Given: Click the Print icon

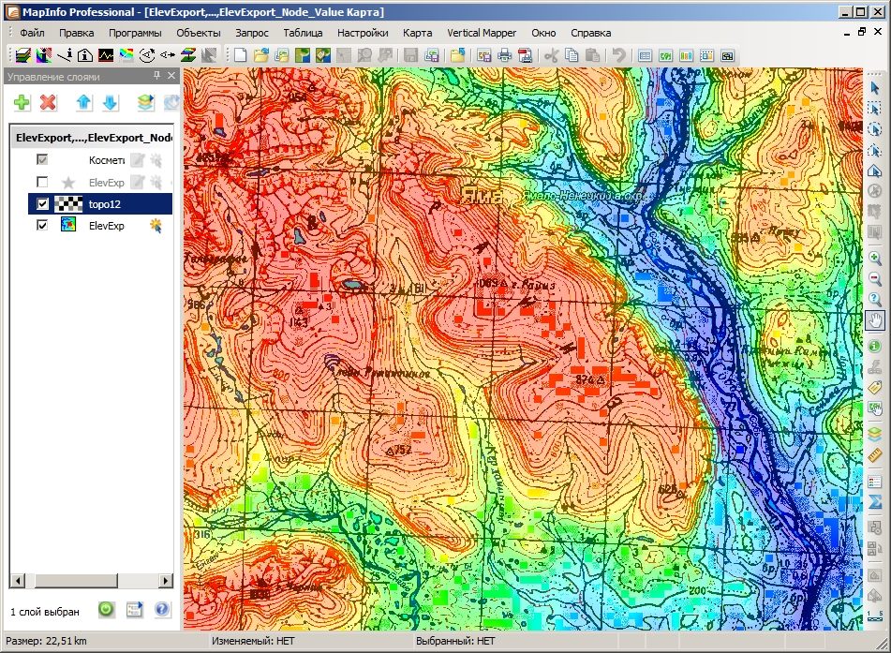Looking at the screenshot, I should 505,55.
